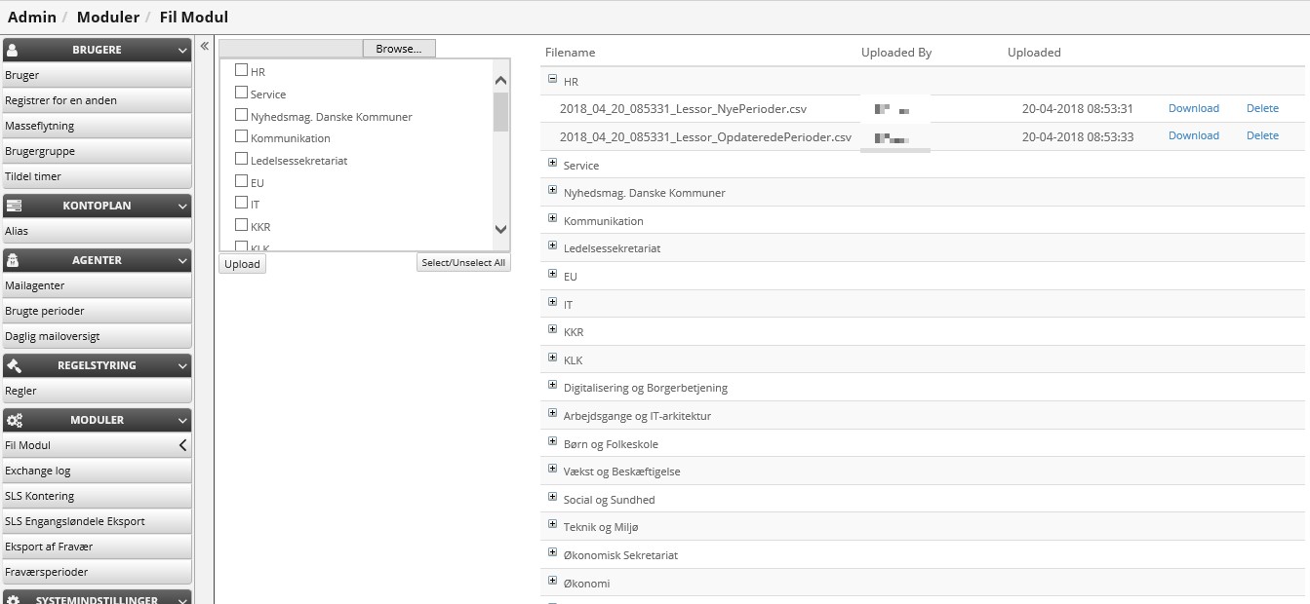Click the AGENTER agent icon
The width and height of the screenshot is (1310, 604).
click(x=14, y=260)
